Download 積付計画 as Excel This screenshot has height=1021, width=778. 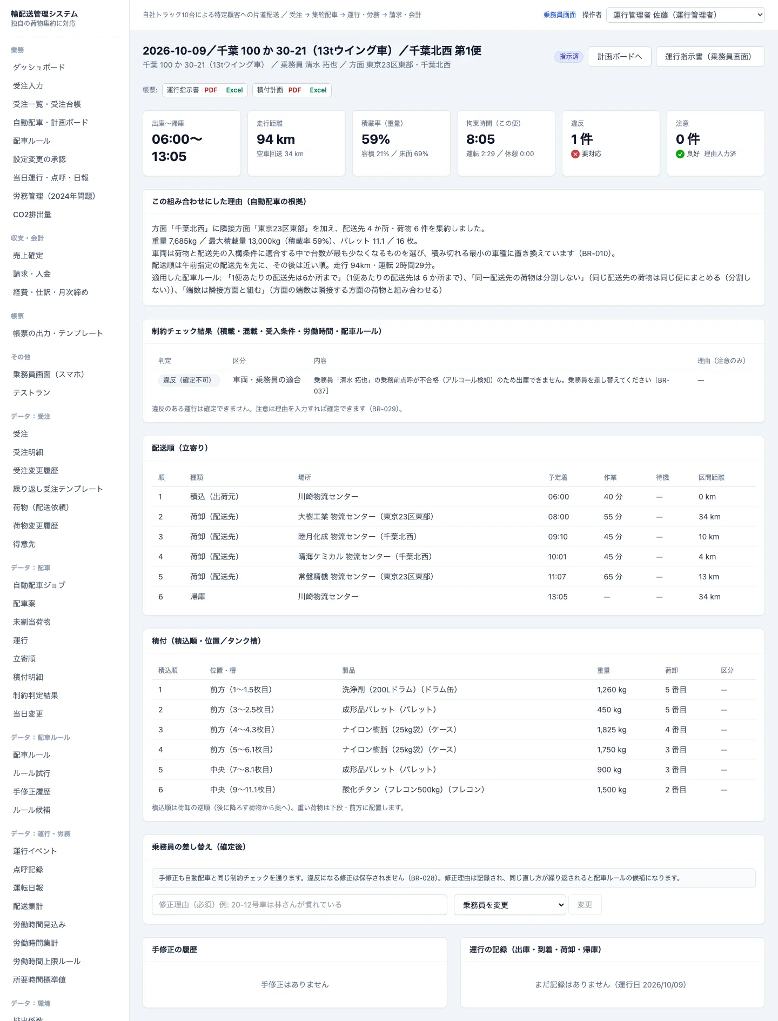click(x=318, y=90)
